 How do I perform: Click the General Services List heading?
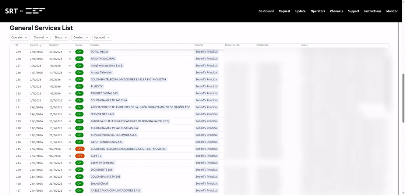click(41, 28)
